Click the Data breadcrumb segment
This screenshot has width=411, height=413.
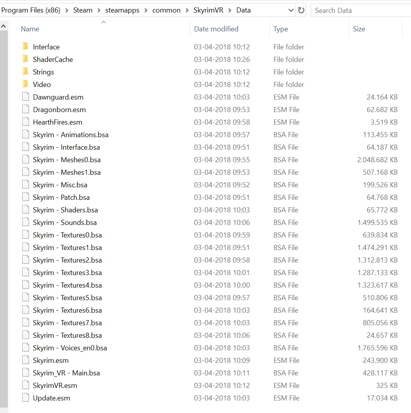tap(243, 10)
